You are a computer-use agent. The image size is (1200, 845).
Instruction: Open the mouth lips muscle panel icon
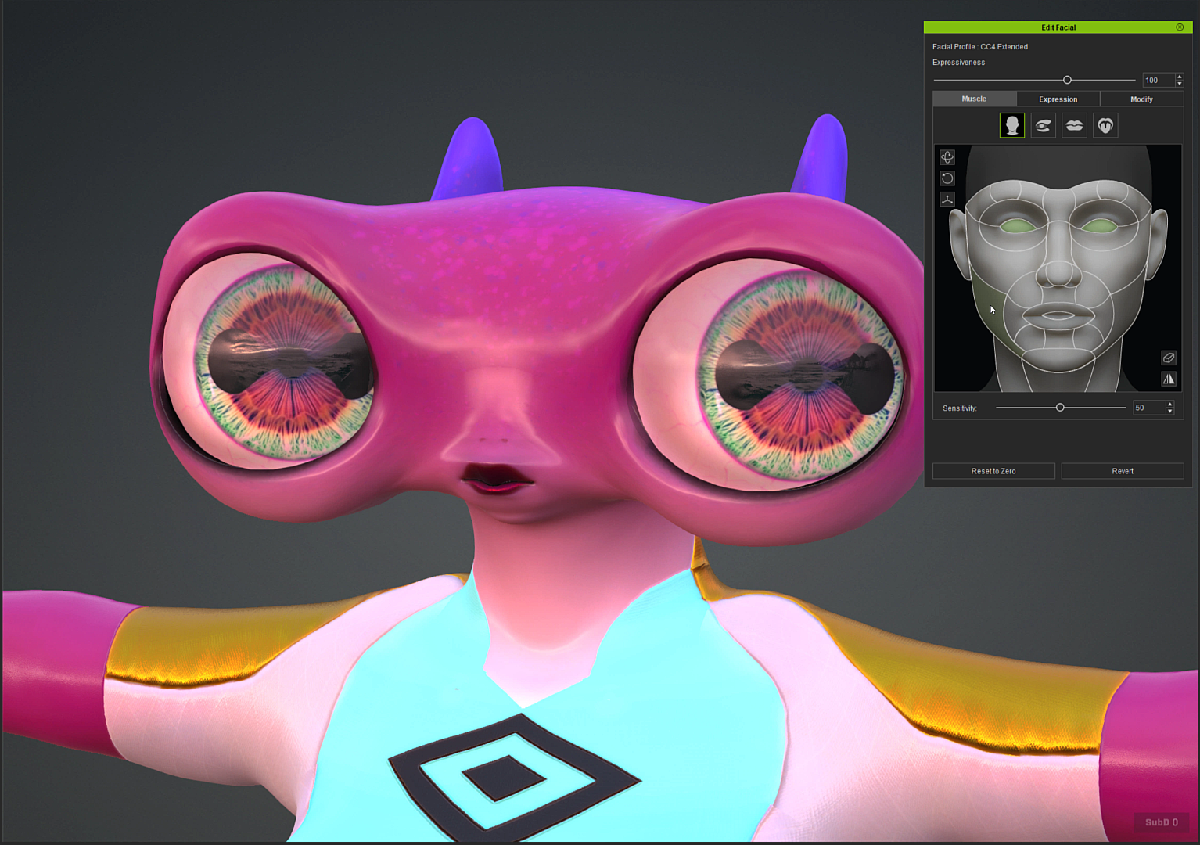pyautogui.click(x=1074, y=125)
